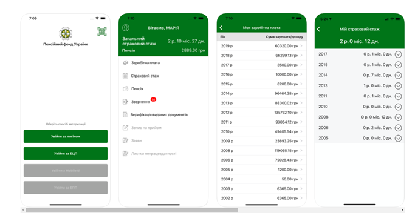Select the 3500.00 грн salary for 2017
Screen dimensions: 418x221
tap(287, 65)
